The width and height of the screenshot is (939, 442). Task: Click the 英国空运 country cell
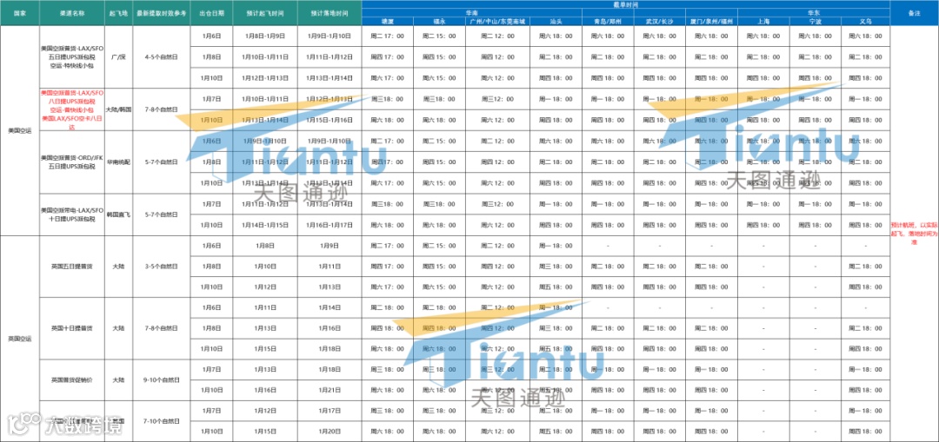(19, 339)
